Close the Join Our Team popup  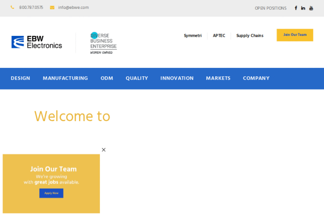[104, 150]
